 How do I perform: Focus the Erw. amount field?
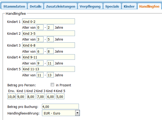click(x=12, y=97)
